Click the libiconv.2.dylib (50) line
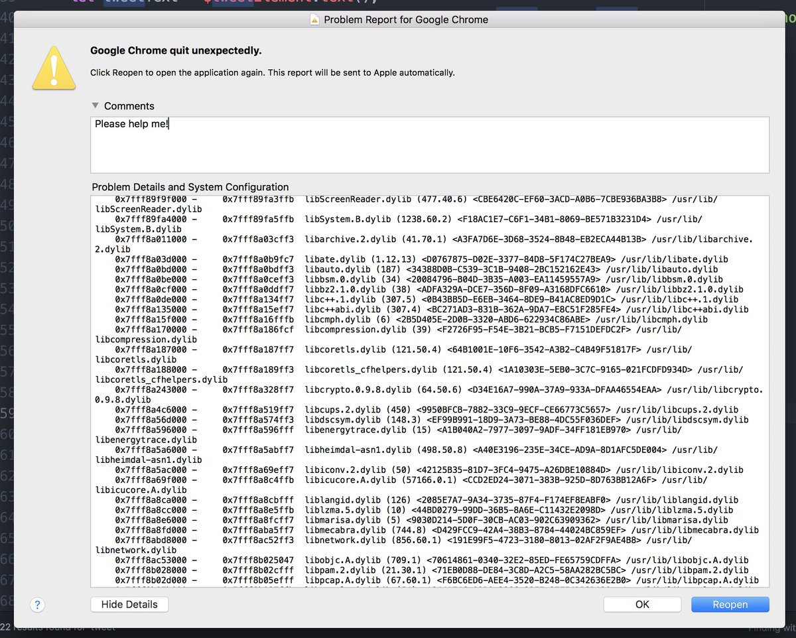Viewport: 796px width, 638px height. pyautogui.click(x=429, y=470)
